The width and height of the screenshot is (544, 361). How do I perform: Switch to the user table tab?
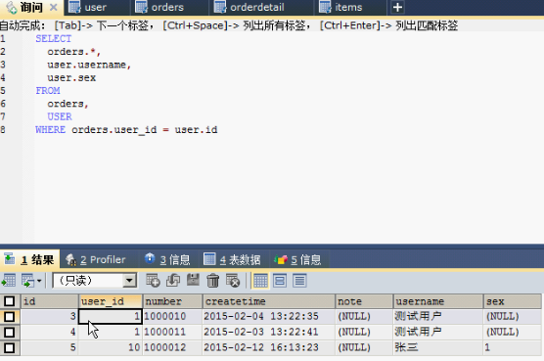pos(96,7)
